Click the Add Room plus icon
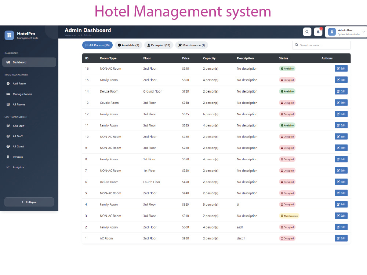 [8, 84]
